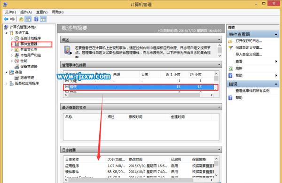Select 服务和应用程序 node

click(27, 84)
